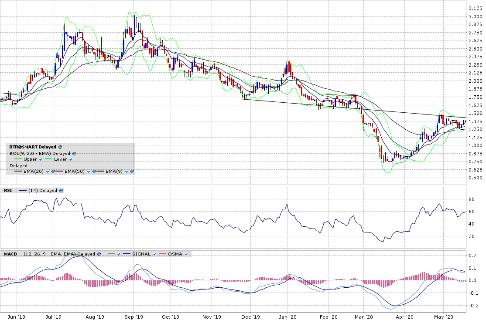The image size is (486, 323).
Task: Click the globe icon in the MACD legend
Action: 99,254
